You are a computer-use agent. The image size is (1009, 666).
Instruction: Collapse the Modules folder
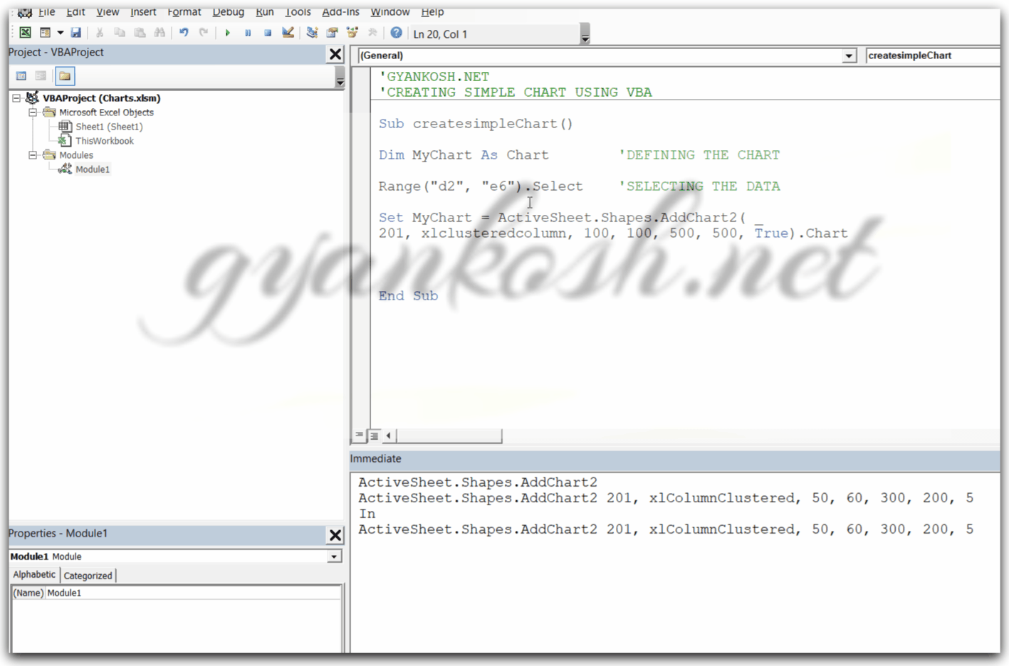pos(33,154)
